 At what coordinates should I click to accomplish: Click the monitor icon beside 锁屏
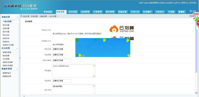[191, 11]
